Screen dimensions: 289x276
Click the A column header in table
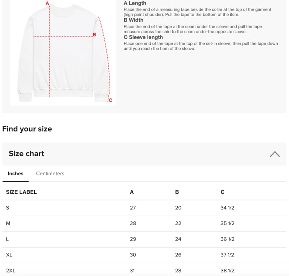(x=132, y=192)
